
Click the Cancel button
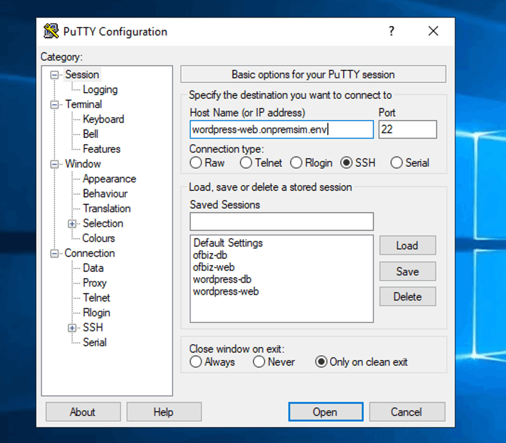tap(407, 412)
